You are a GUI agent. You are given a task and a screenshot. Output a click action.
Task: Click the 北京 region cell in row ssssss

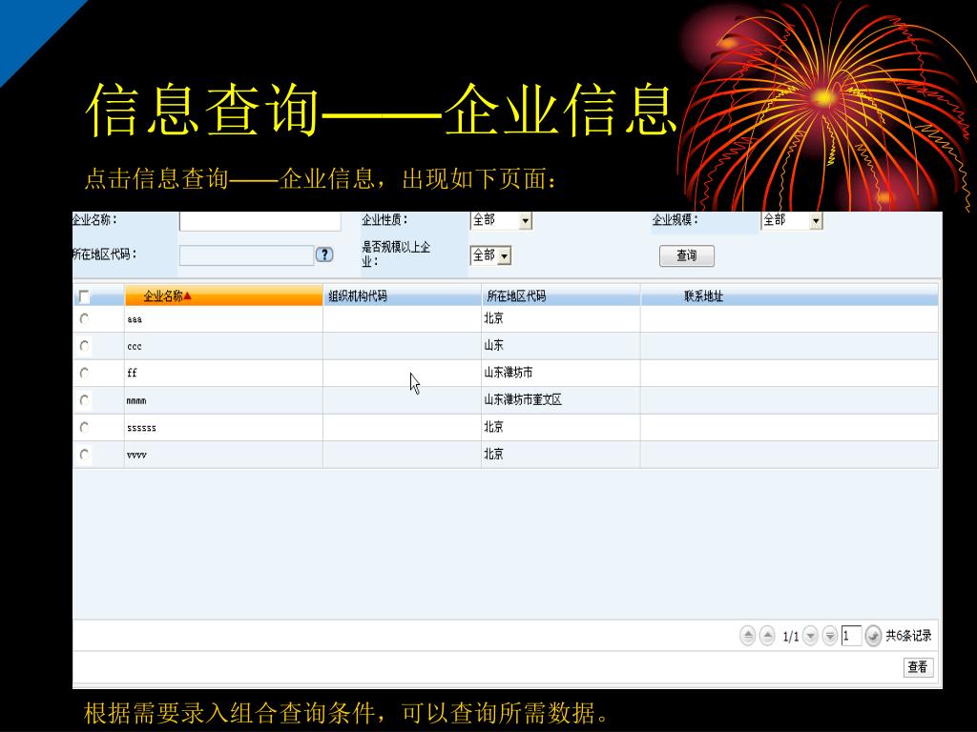tap(561, 428)
